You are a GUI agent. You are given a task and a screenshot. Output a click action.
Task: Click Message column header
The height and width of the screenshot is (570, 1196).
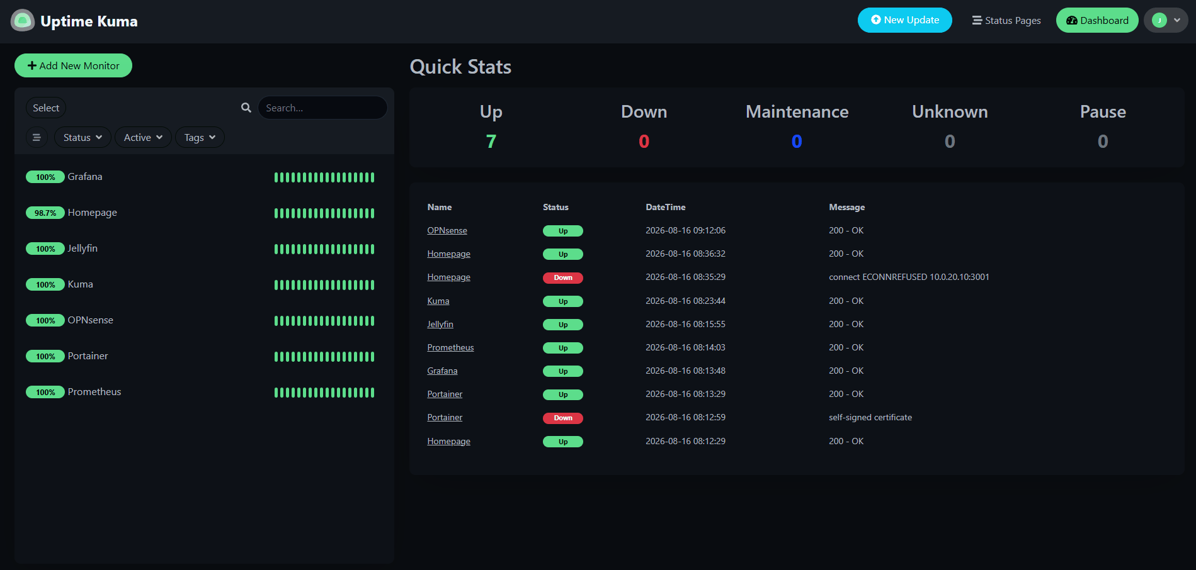846,207
